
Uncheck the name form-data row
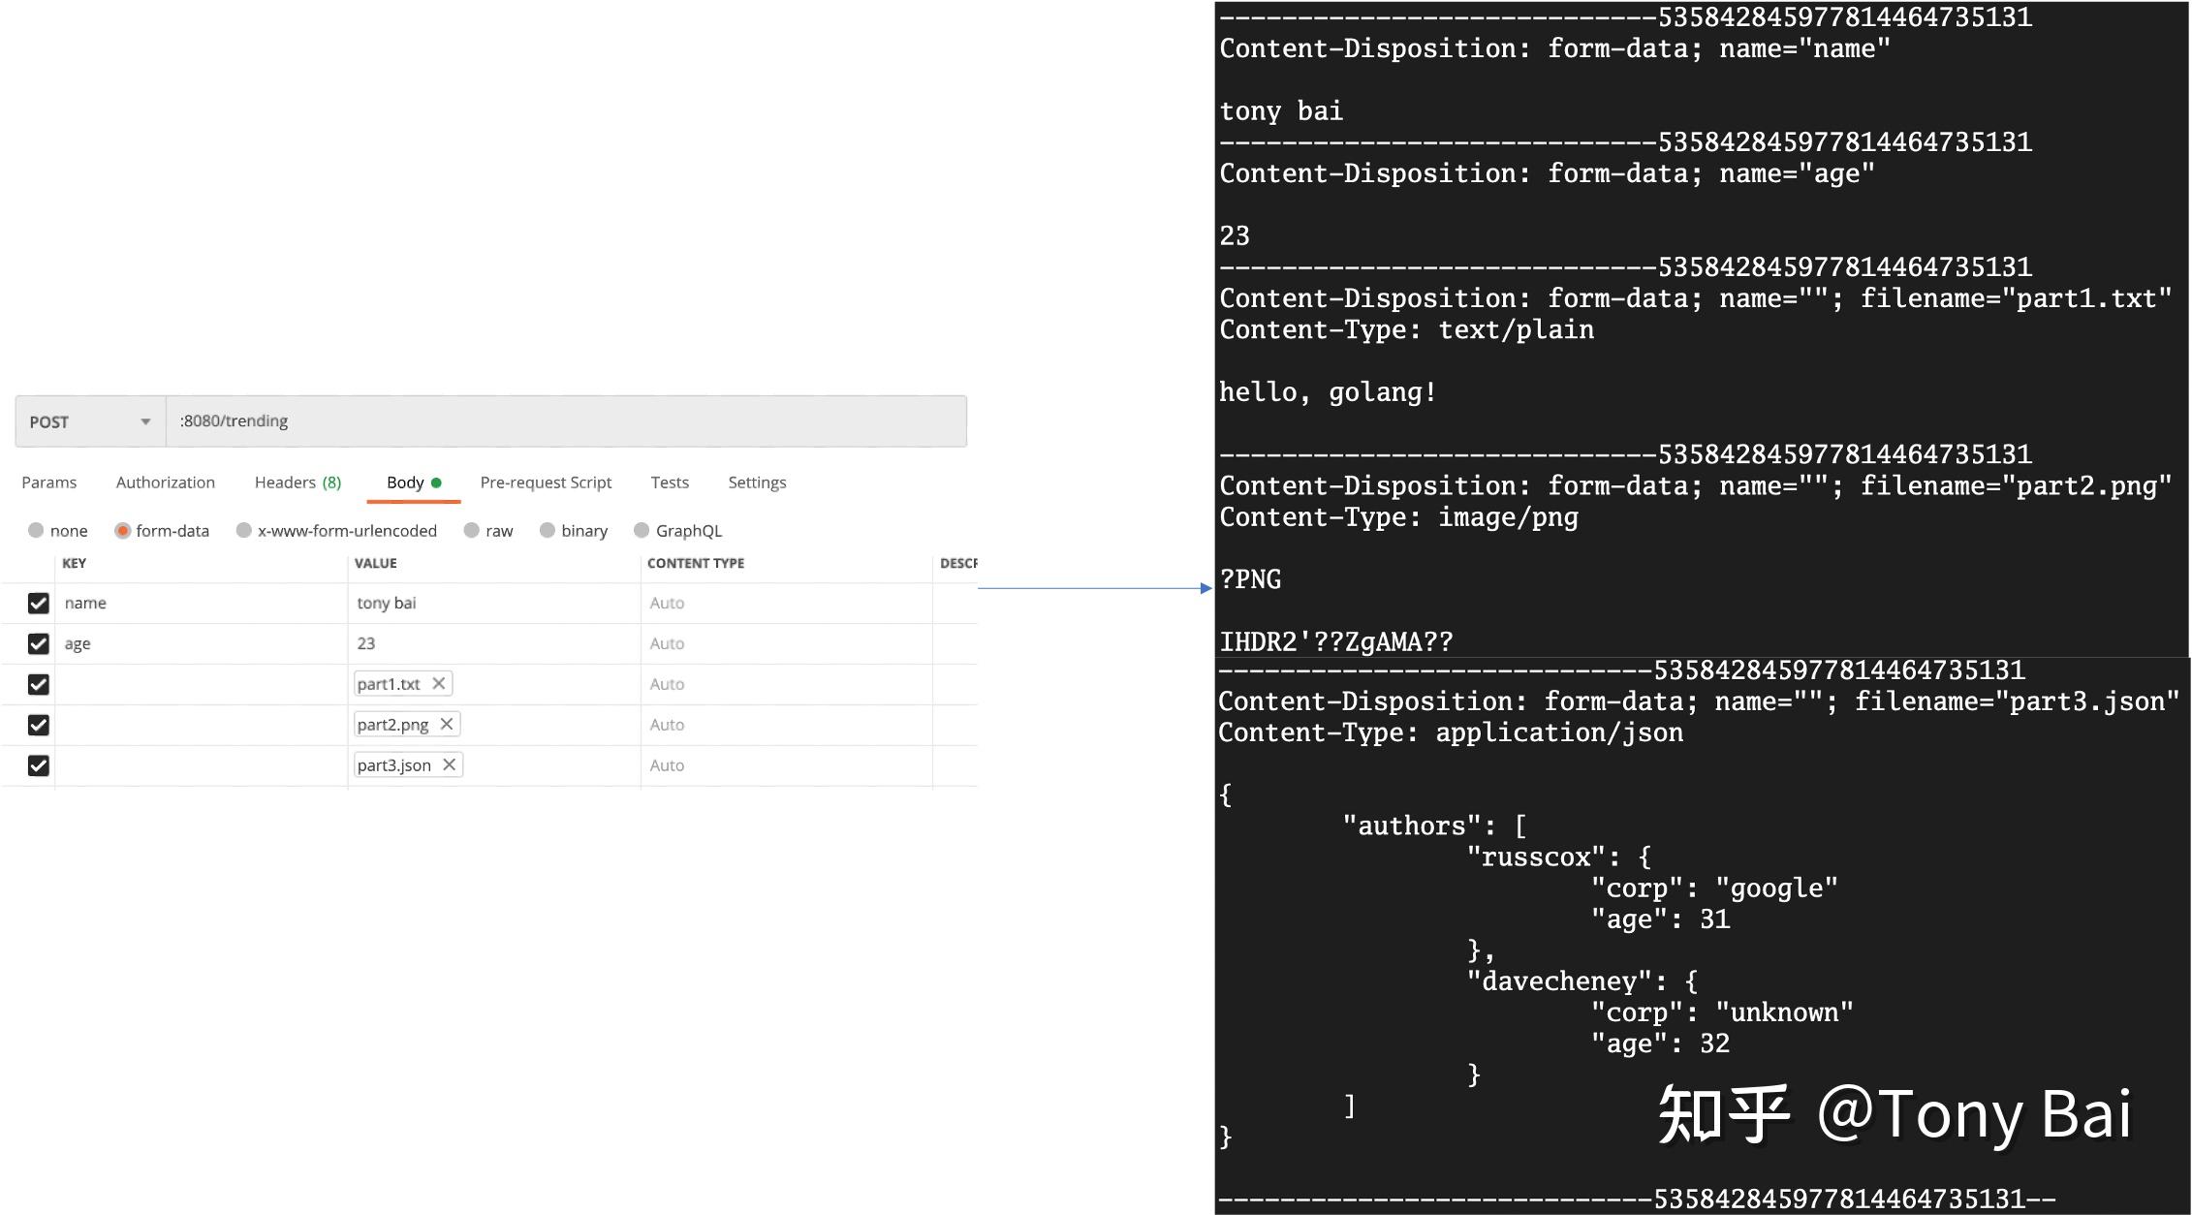pyautogui.click(x=38, y=603)
